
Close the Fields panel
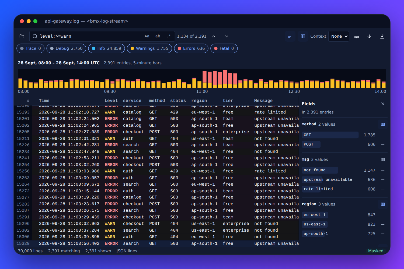point(383,104)
